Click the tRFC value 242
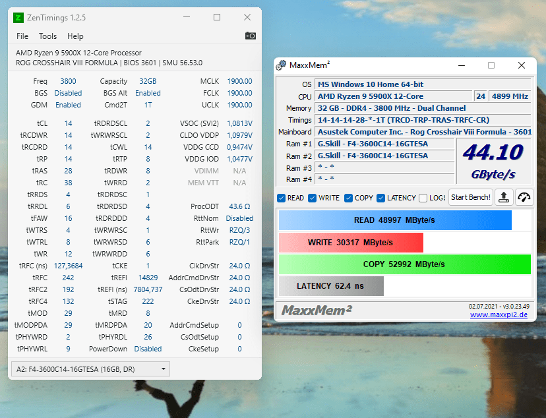Image resolution: width=546 pixels, height=418 pixels. coord(69,278)
